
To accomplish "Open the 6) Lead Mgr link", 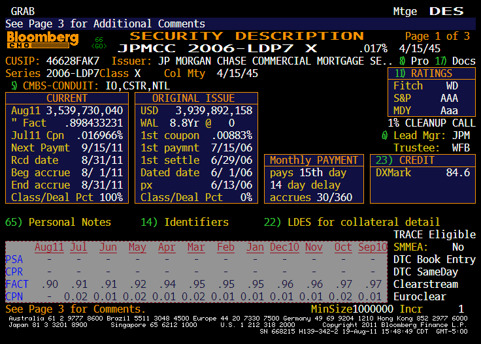I will click(413, 135).
